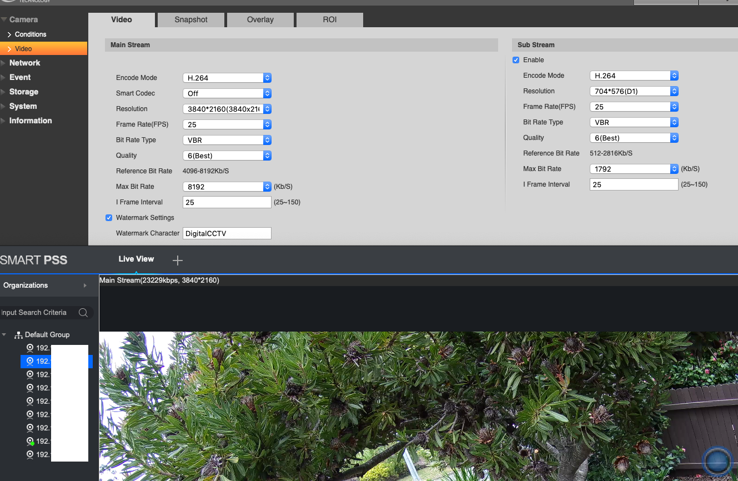Image resolution: width=738 pixels, height=481 pixels.
Task: Add a new tab with the plus icon
Action: coord(178,260)
